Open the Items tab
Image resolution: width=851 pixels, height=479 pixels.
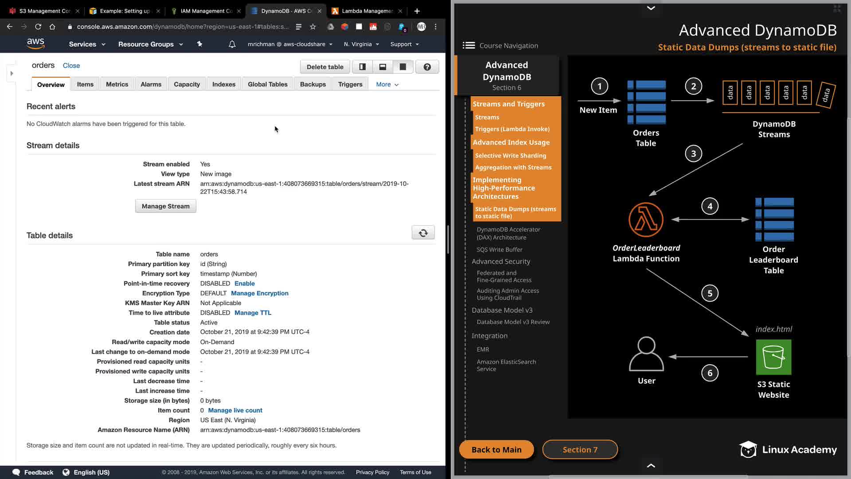tap(85, 84)
